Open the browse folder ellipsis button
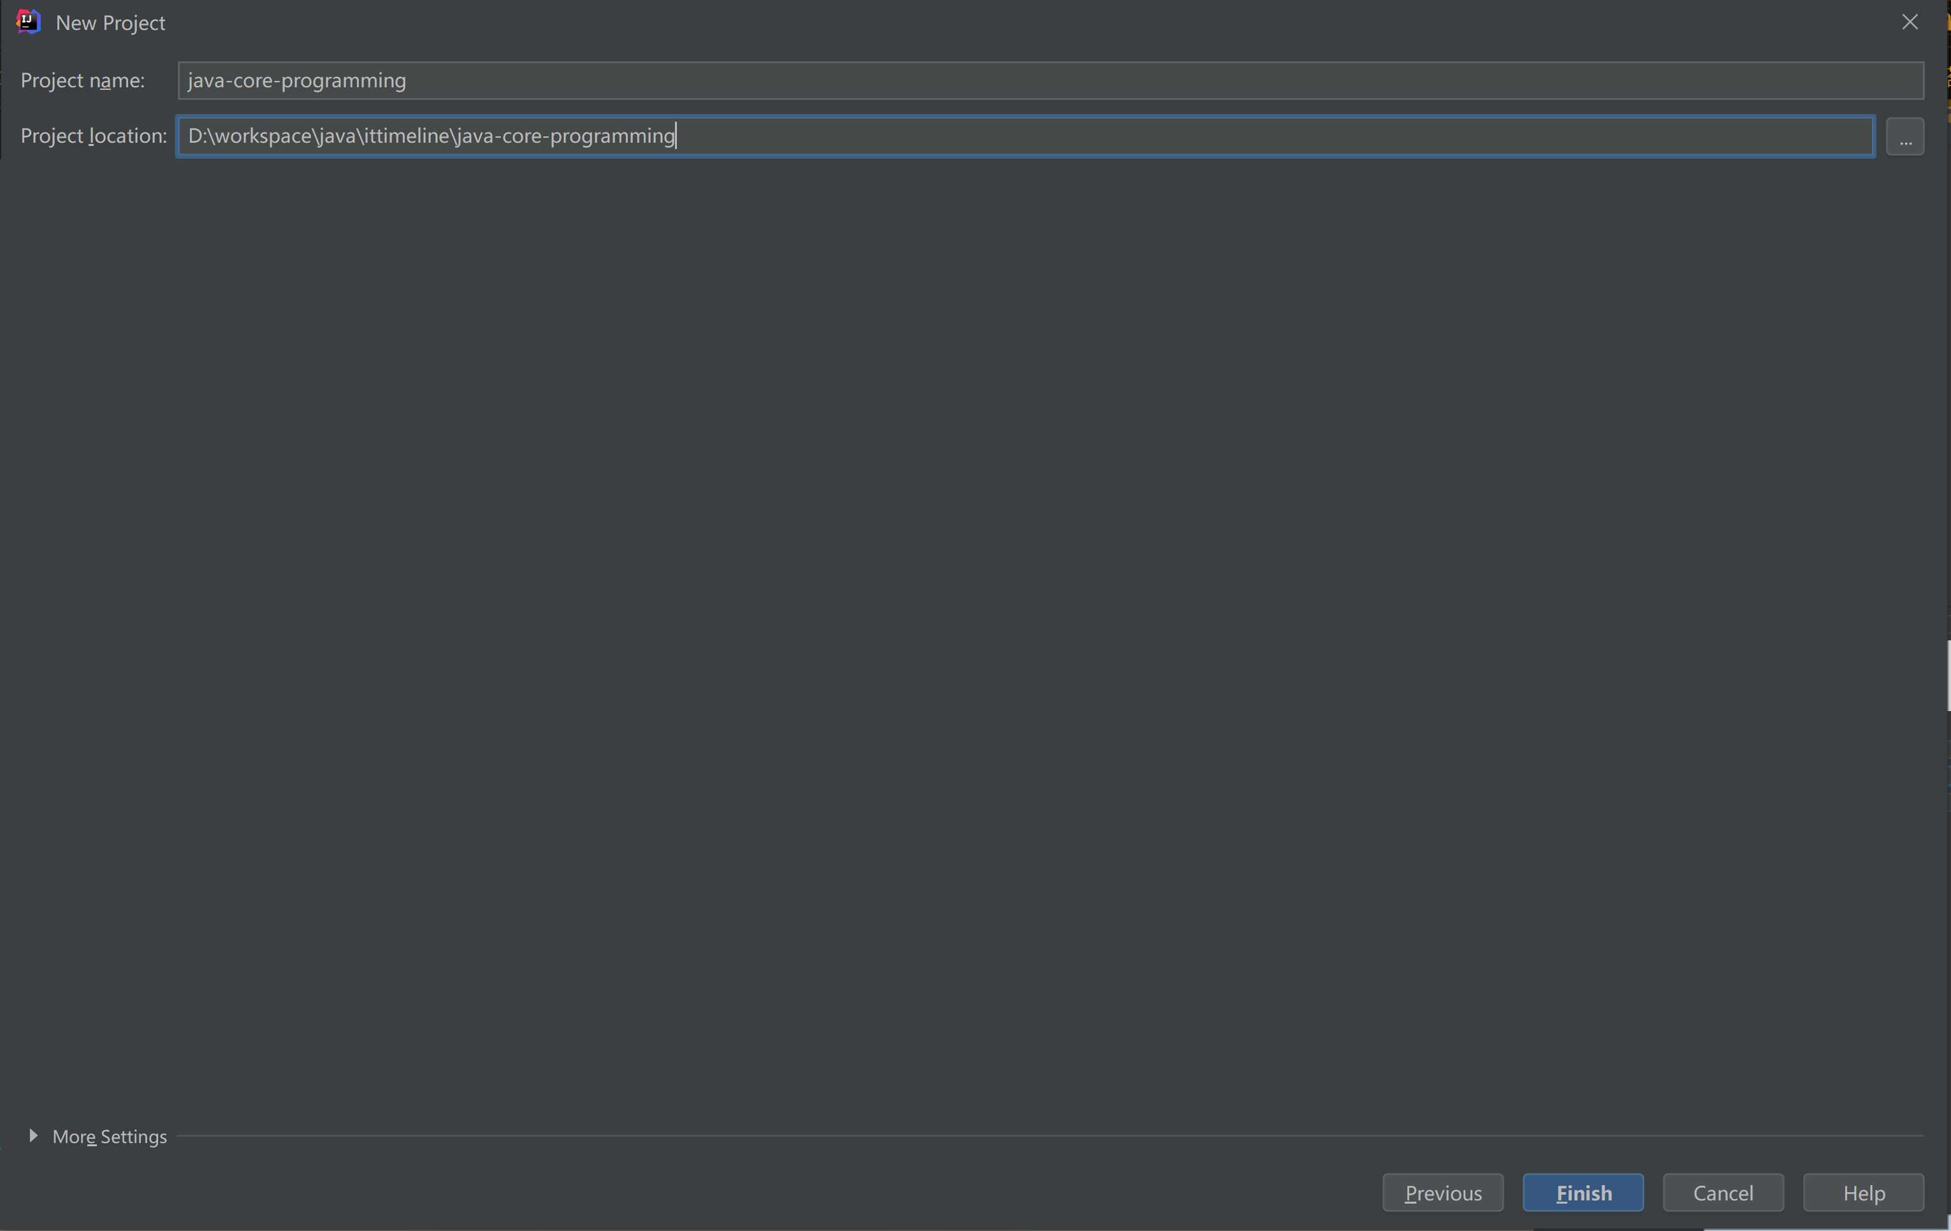Viewport: 1951px width, 1231px height. tap(1905, 136)
